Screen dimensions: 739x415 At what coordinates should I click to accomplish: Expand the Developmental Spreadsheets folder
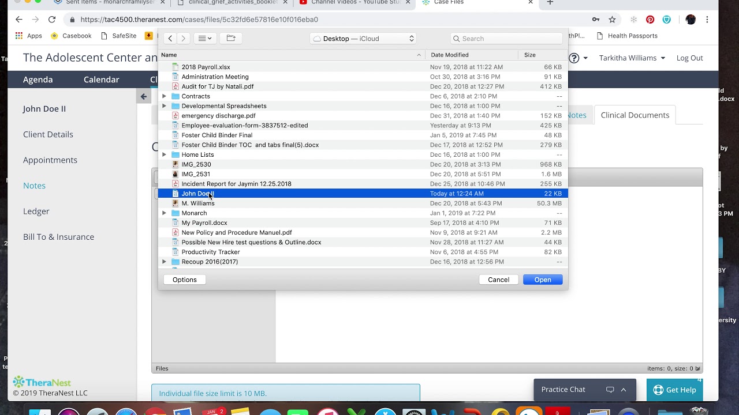164,106
